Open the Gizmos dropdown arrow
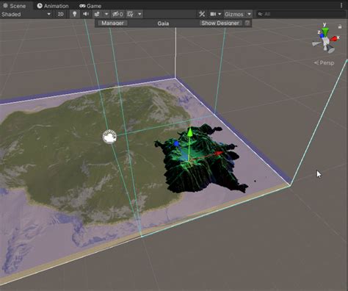The image size is (348, 291). click(249, 14)
